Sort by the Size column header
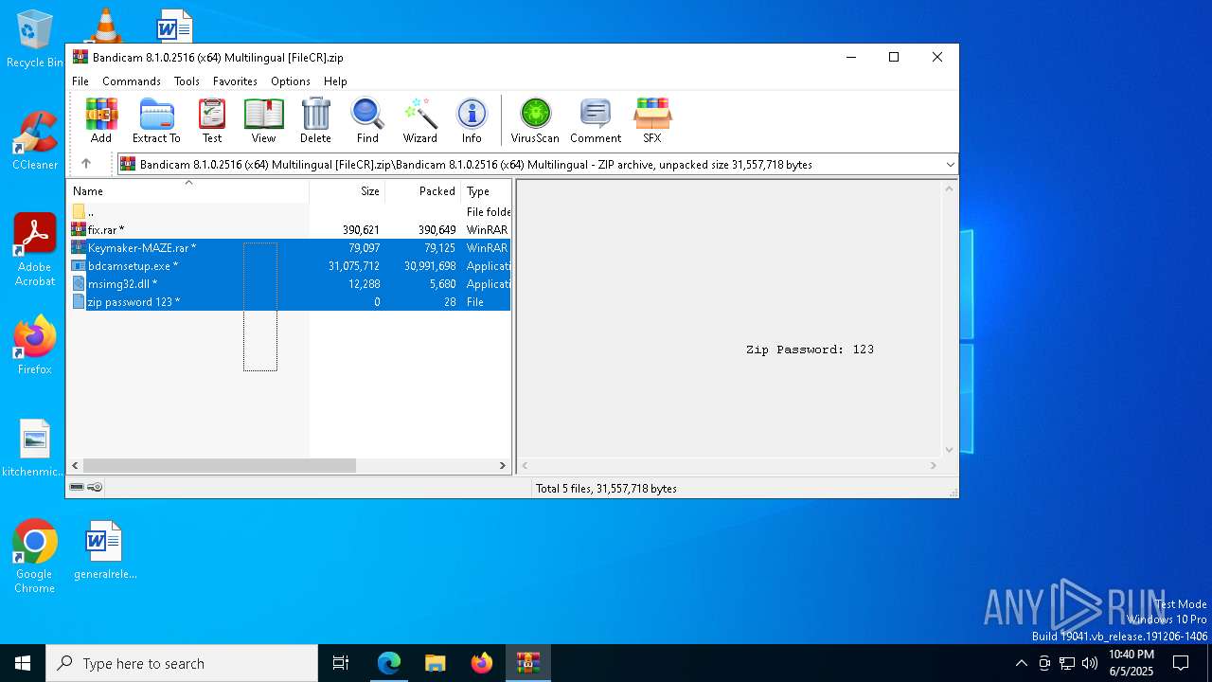1212x682 pixels. pyautogui.click(x=348, y=191)
